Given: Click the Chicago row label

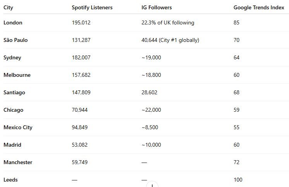Looking at the screenshot, I should [13, 110].
